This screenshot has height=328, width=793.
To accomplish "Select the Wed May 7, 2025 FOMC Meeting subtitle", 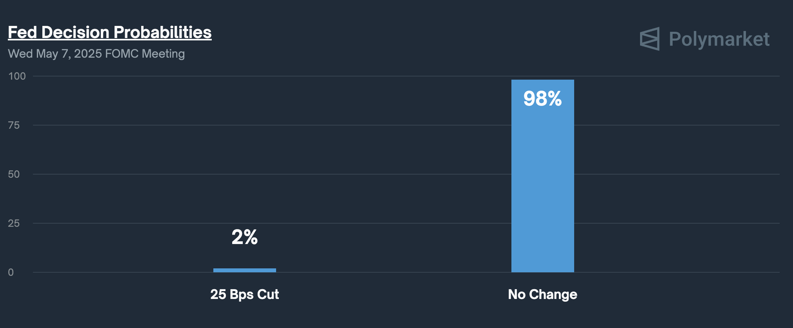I will 96,54.
